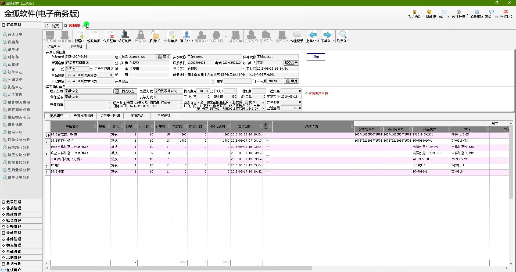Click the 退出系统 red X icon
This screenshot has width=516, height=272.
506,12
